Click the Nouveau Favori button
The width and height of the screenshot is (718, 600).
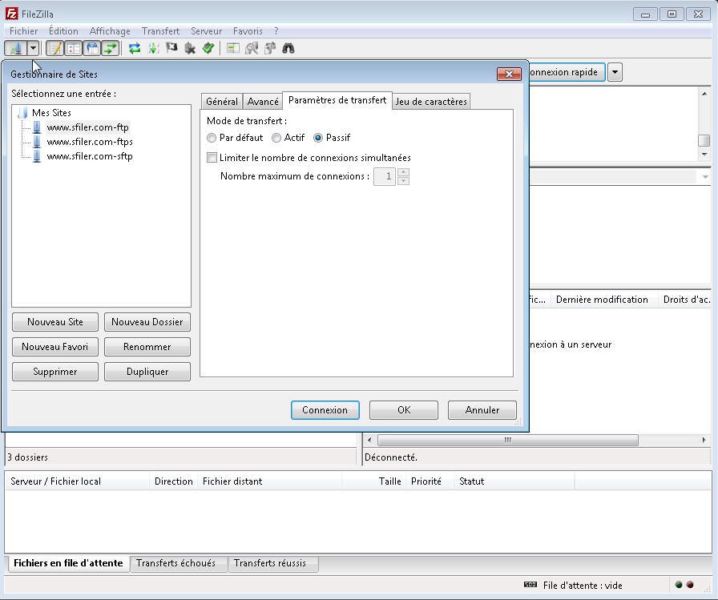[x=55, y=347]
